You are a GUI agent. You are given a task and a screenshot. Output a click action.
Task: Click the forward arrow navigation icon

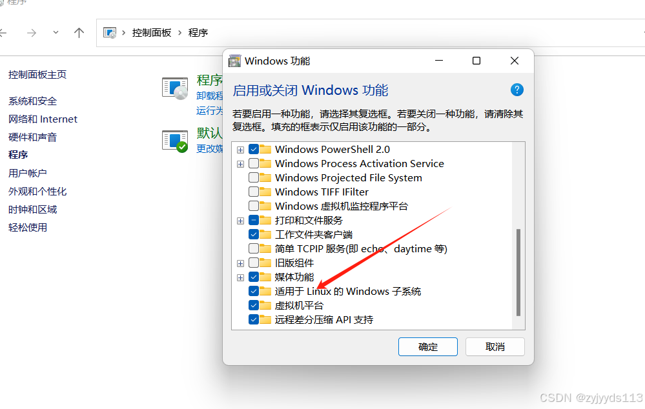31,32
